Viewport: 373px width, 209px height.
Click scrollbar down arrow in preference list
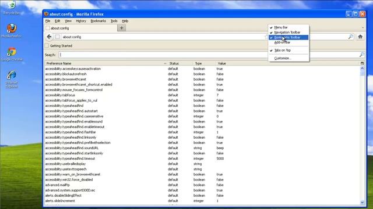[362, 202]
